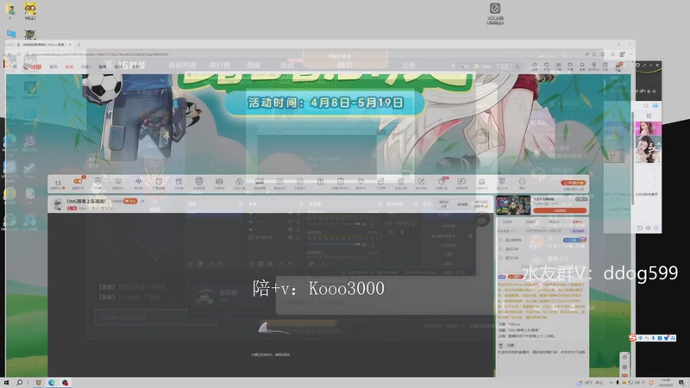Open the notification center on taskbar
Viewport: 690px width, 388px height.
681,383
